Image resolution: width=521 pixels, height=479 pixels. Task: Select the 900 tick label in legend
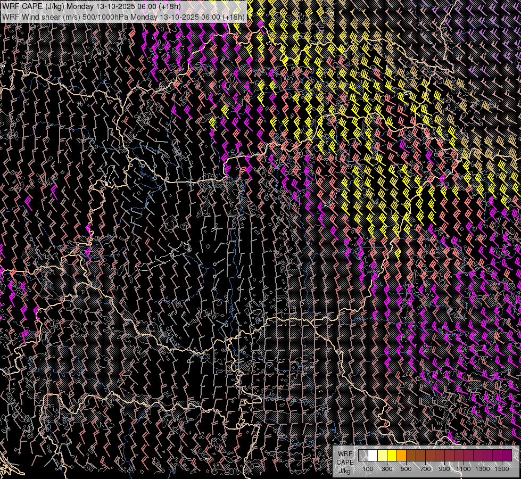pos(444,469)
